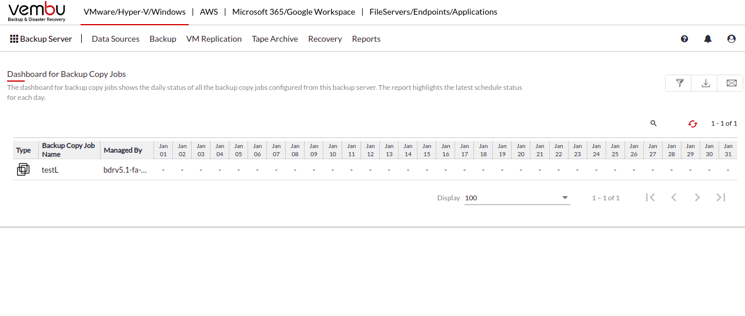
Task: Open the Data Sources menu
Action: coord(116,39)
